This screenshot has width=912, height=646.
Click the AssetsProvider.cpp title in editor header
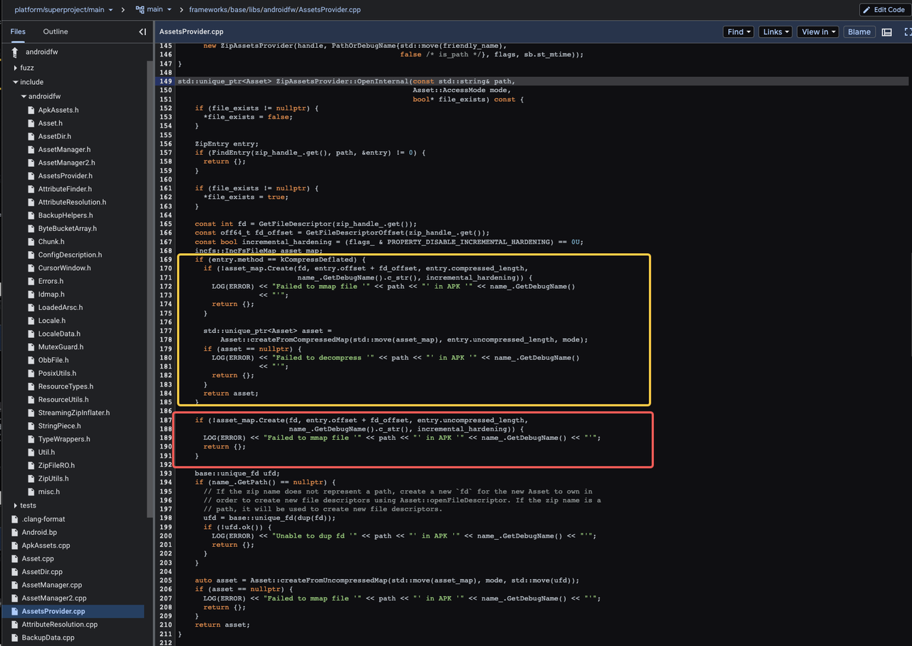[192, 32]
